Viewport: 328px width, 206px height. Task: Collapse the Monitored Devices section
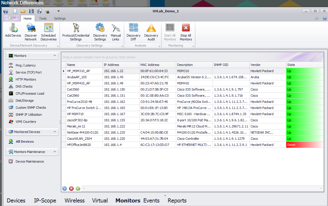tap(55, 132)
